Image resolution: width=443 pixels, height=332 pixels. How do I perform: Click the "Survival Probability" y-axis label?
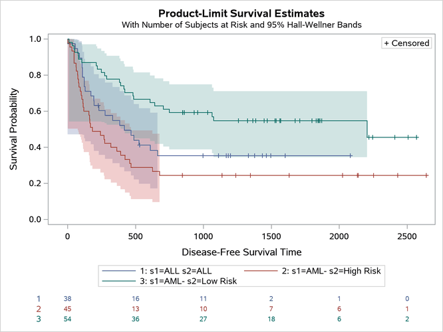click(13, 129)
